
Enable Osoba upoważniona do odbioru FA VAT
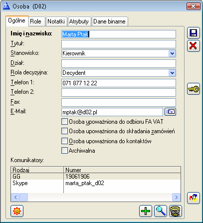coord(64,122)
